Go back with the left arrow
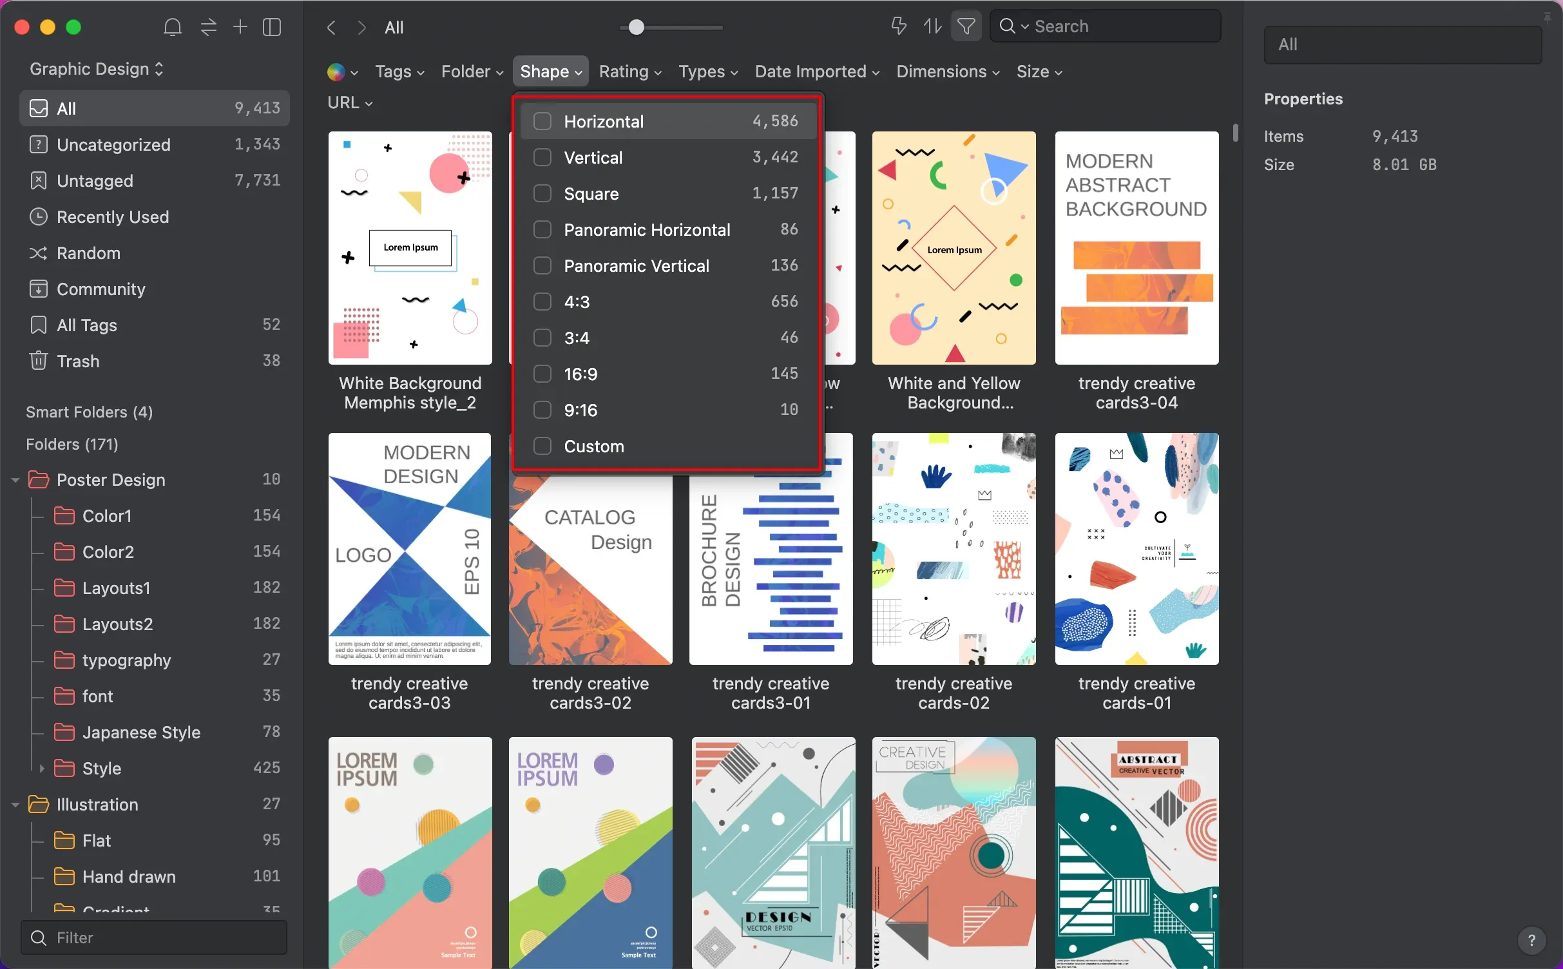Viewport: 1563px width, 969px height. tap(331, 28)
